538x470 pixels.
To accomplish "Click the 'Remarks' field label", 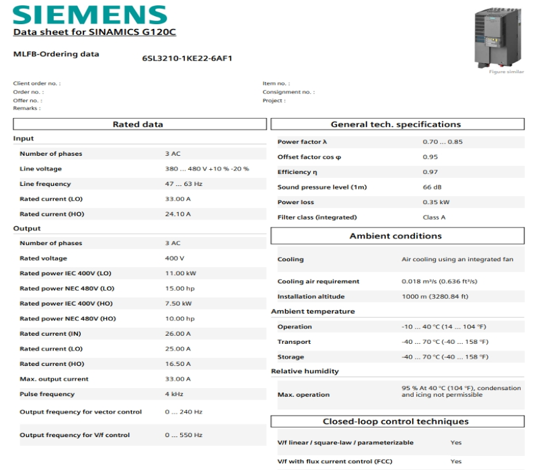I will click(27, 108).
